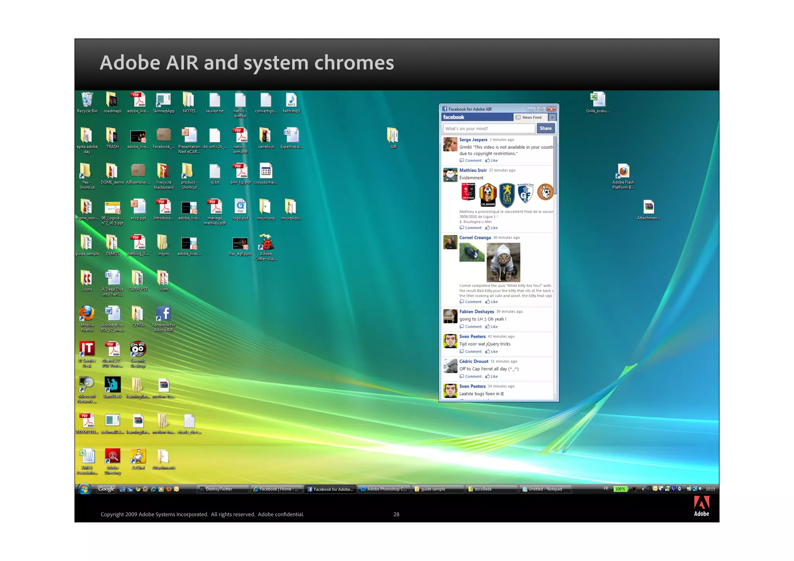
Task: Click the battery 100% indicator in tray
Action: pos(620,489)
